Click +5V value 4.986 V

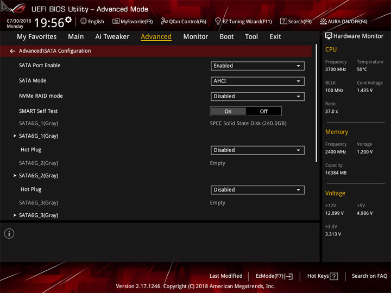pyautogui.click(x=364, y=213)
